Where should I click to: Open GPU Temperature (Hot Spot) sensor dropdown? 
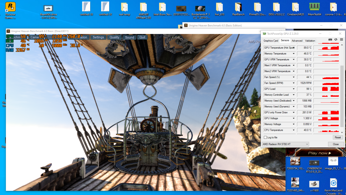tap(294, 48)
